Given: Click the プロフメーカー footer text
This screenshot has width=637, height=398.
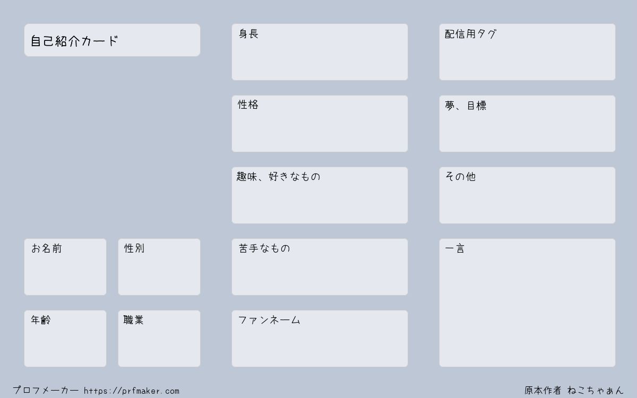Looking at the screenshot, I should [x=46, y=391].
